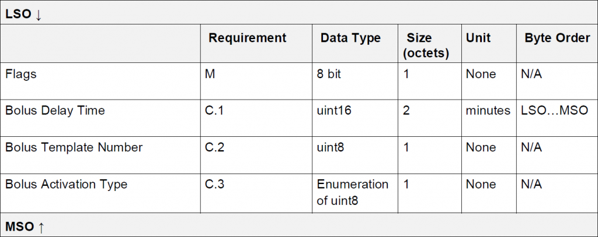Click the LSO header row label

pyautogui.click(x=23, y=15)
